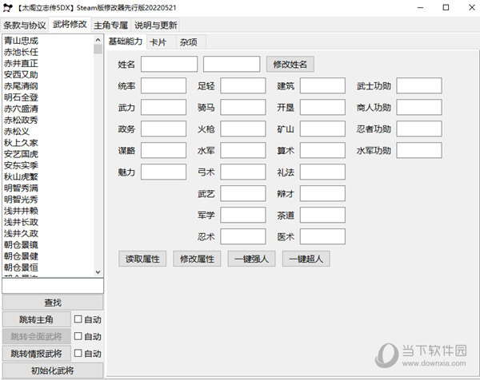Click the 火枪 input field
The height and width of the screenshot is (380, 480).
(243, 129)
